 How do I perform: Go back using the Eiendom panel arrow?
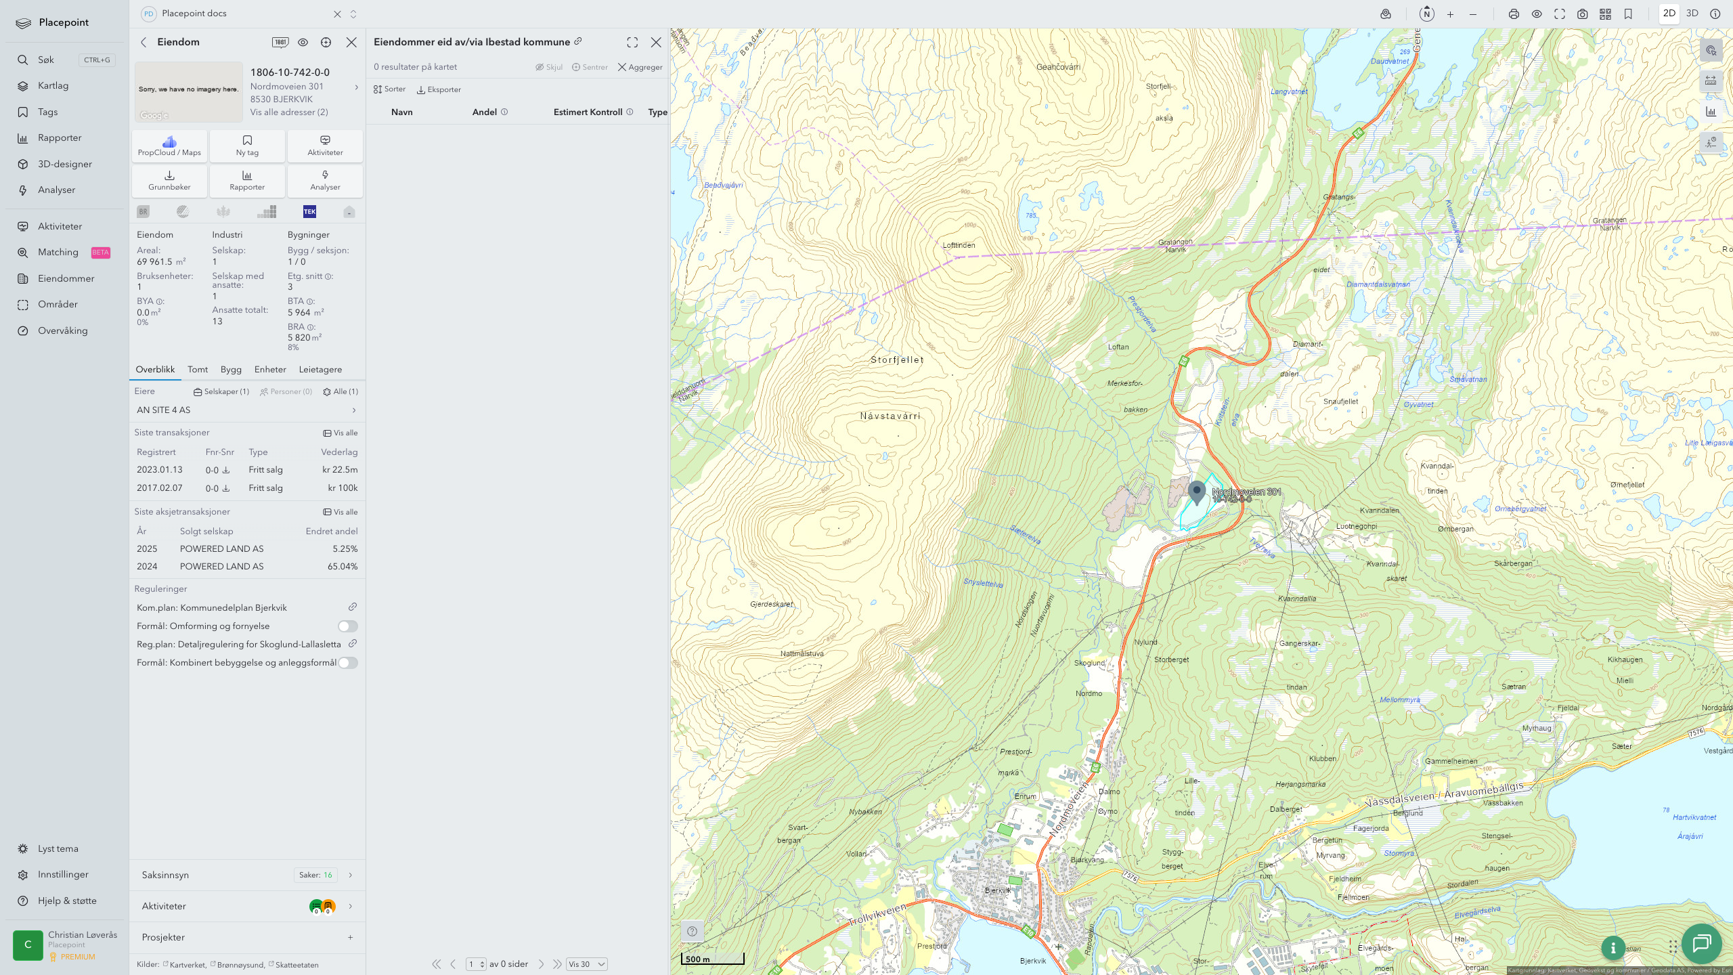click(x=144, y=42)
